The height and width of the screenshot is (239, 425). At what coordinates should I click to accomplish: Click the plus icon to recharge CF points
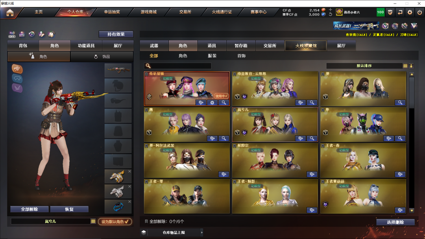click(331, 10)
